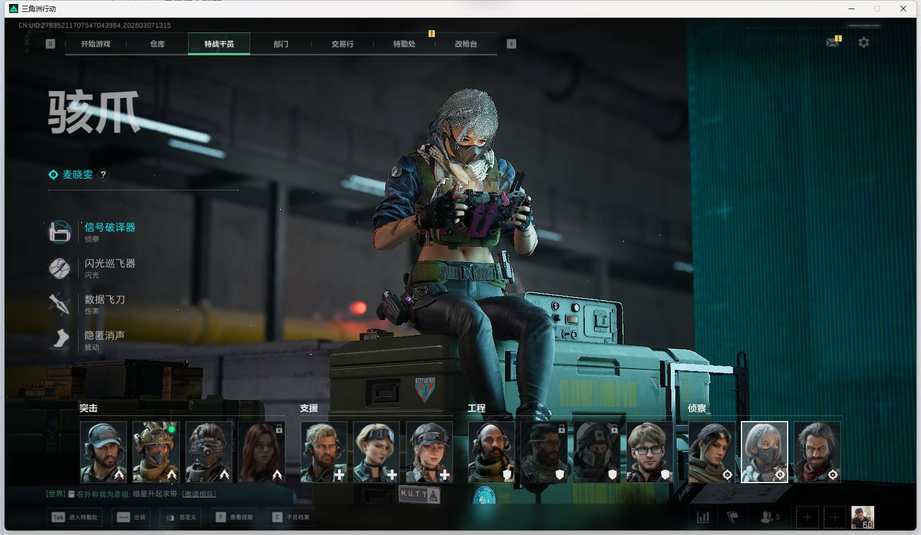Click the 工程 category heading
The image size is (921, 535).
click(476, 408)
